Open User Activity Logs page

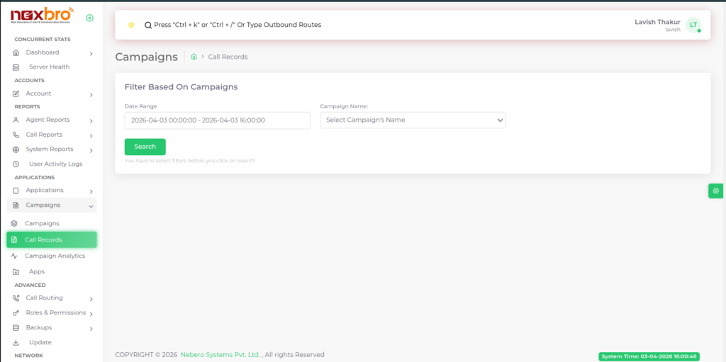55,164
